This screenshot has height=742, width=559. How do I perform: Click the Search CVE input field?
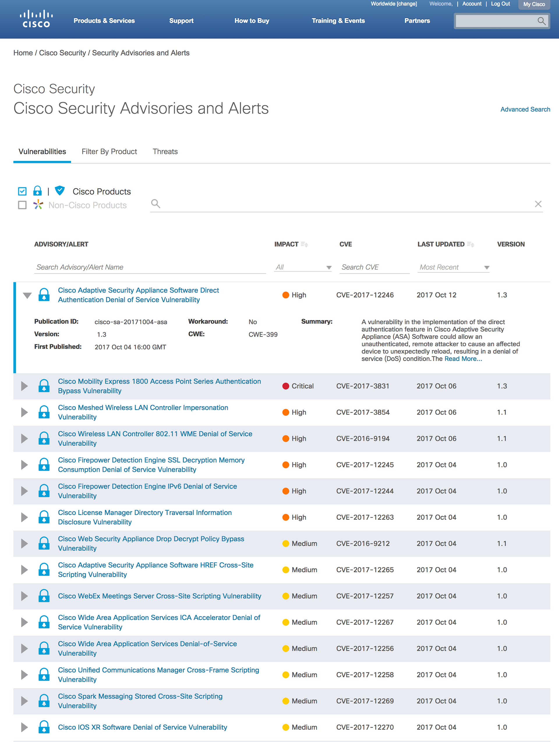(374, 267)
